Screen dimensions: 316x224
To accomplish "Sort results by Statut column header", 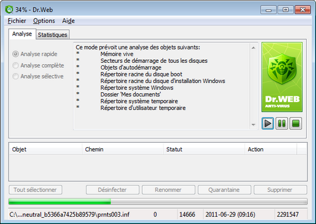I will (204, 150).
